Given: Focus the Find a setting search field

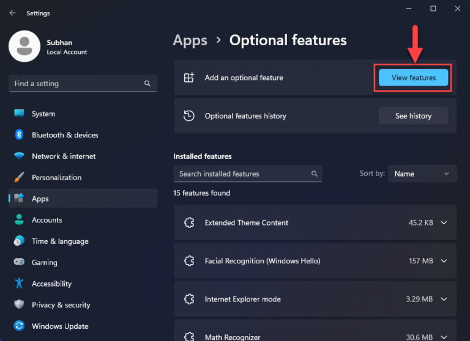Looking at the screenshot, I should (76, 84).
